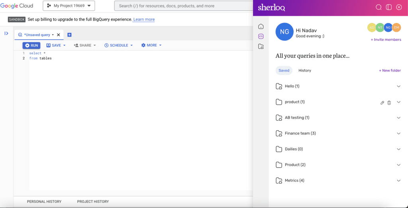Switch to the Saved tab
The width and height of the screenshot is (408, 208).
[x=284, y=71]
